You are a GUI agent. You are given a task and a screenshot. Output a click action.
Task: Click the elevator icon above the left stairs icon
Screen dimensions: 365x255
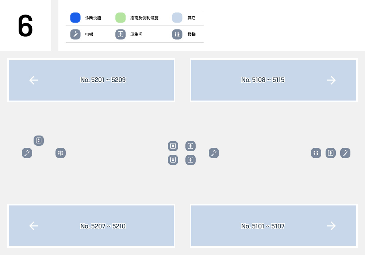(x=39, y=141)
